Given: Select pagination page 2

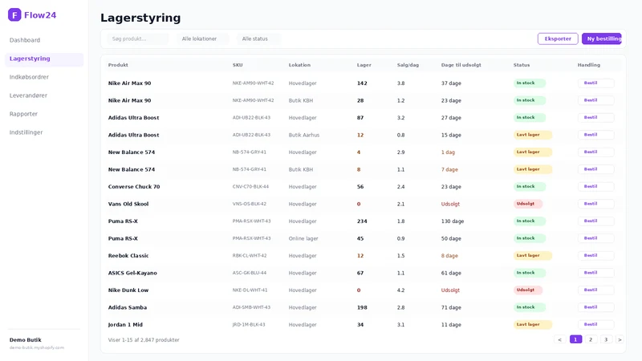Looking at the screenshot, I should pyautogui.click(x=591, y=339).
